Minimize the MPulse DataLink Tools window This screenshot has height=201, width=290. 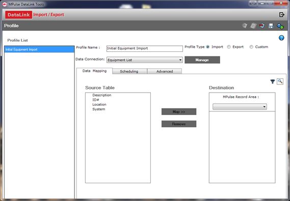tap(262, 3)
